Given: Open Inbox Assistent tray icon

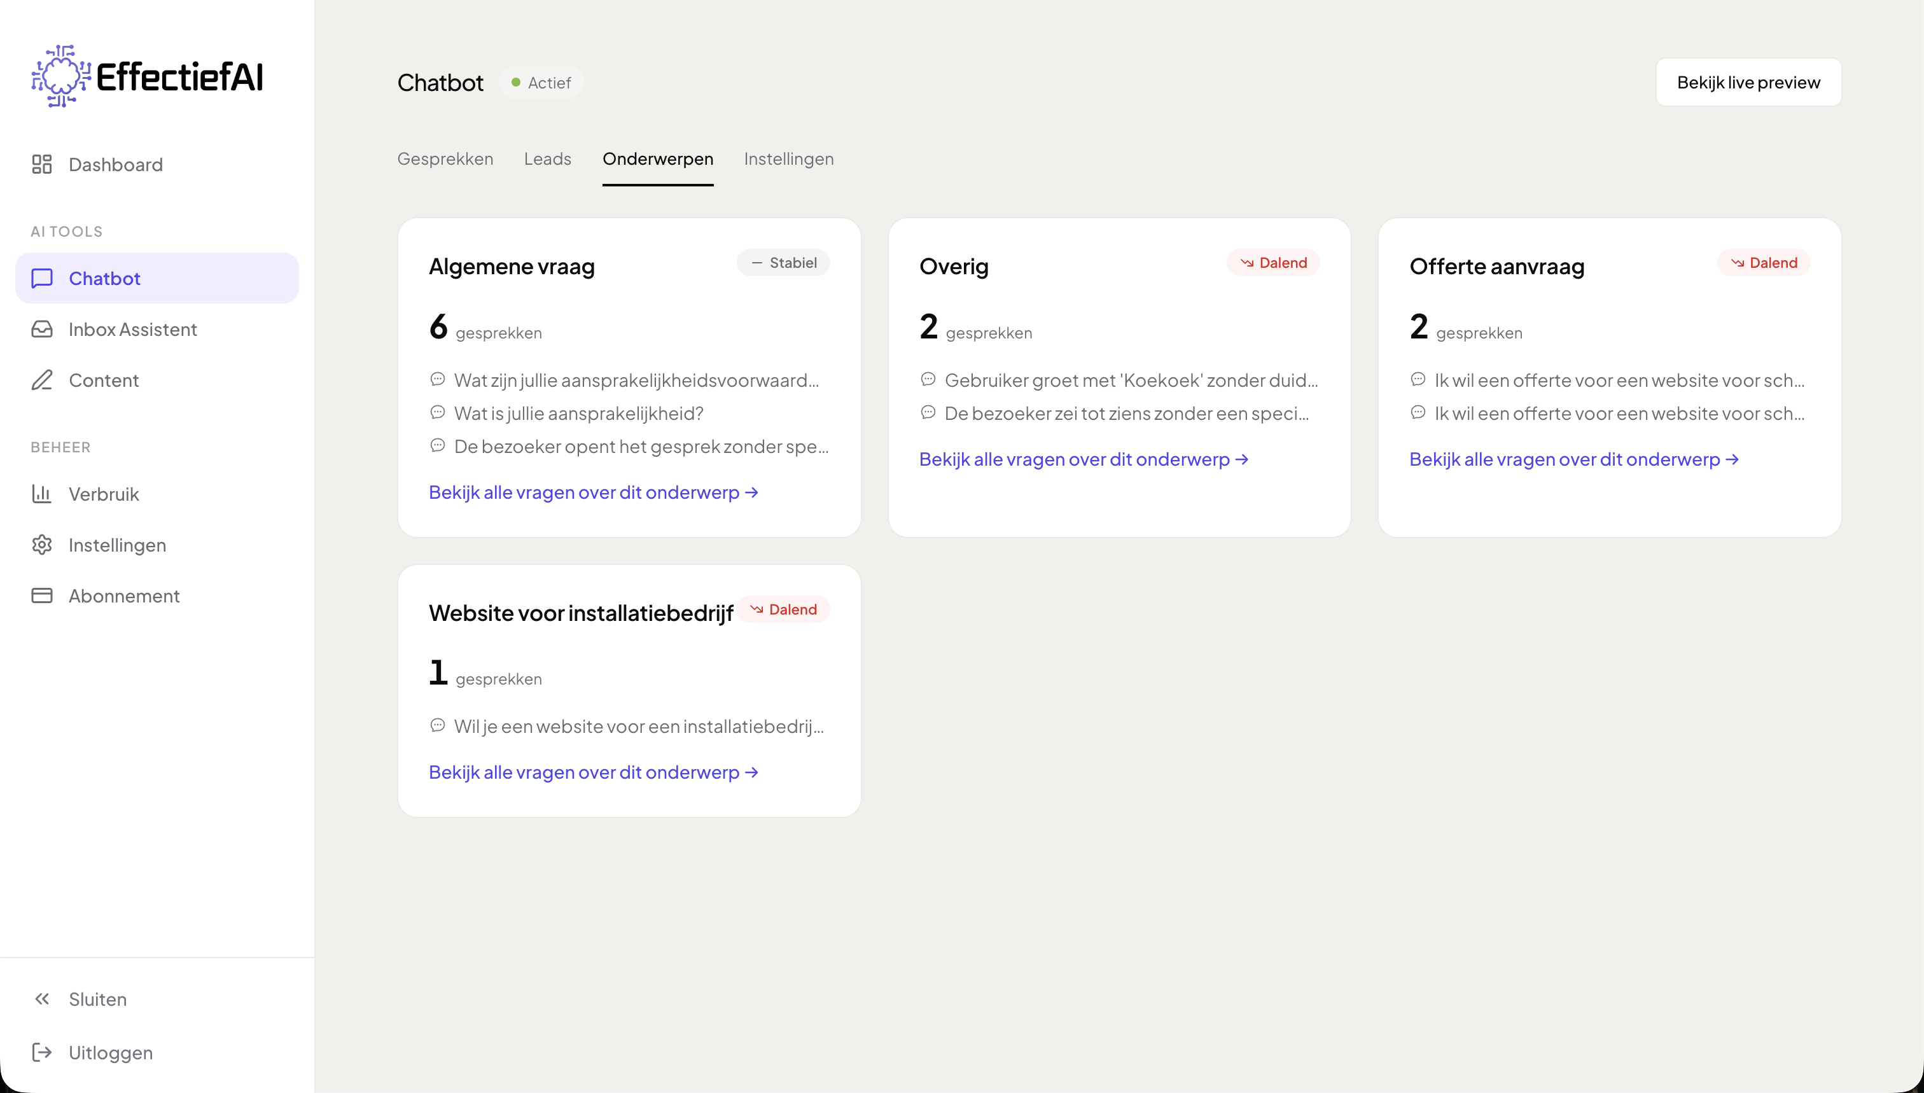Looking at the screenshot, I should [42, 330].
